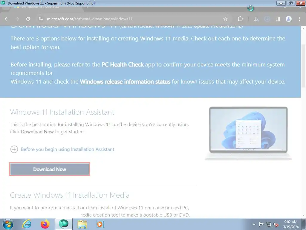Open Windows release information status link
The width and height of the screenshot is (306, 230).
point(125,81)
